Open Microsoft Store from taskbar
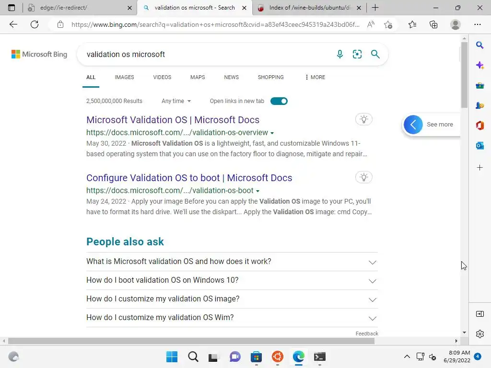The height and width of the screenshot is (368, 491). point(256,356)
